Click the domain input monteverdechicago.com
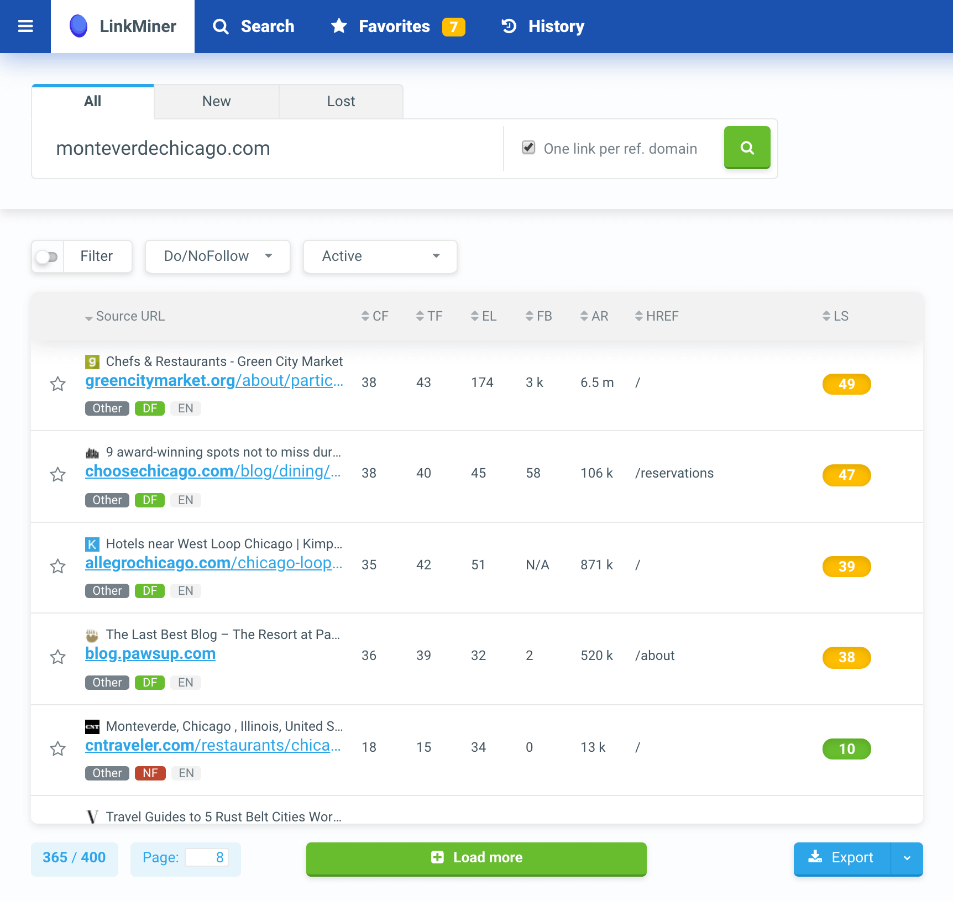The image size is (953, 901). [x=268, y=149]
